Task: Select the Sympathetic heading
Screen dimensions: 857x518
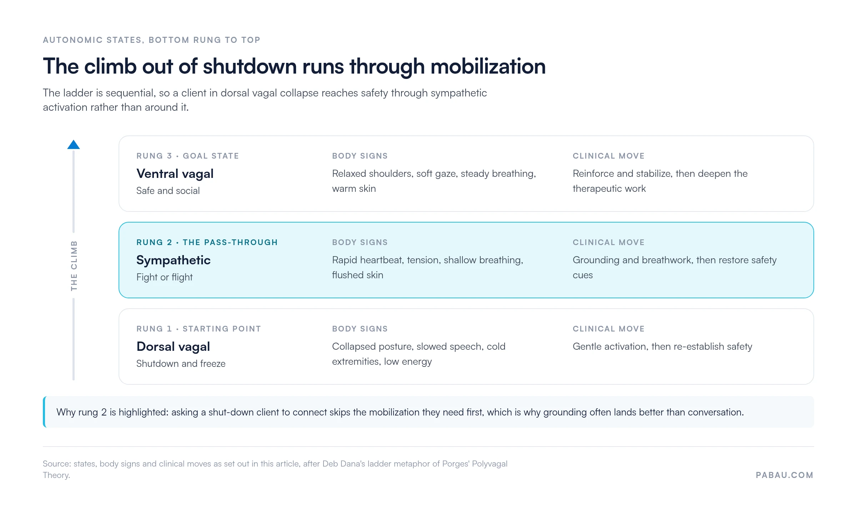Action: point(174,260)
